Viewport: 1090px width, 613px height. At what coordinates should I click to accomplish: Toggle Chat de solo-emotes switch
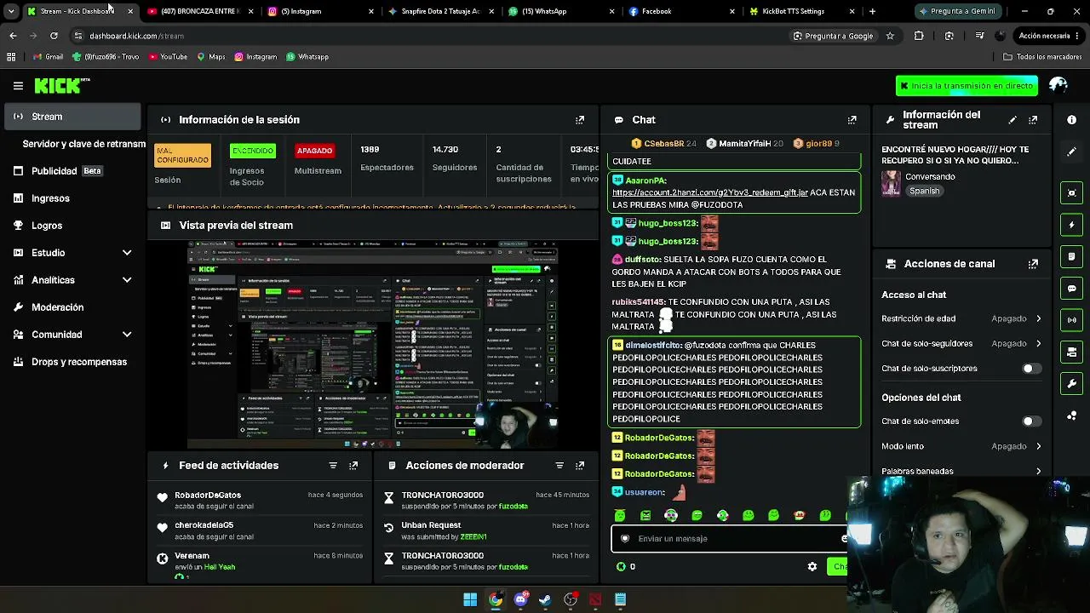tap(1030, 421)
